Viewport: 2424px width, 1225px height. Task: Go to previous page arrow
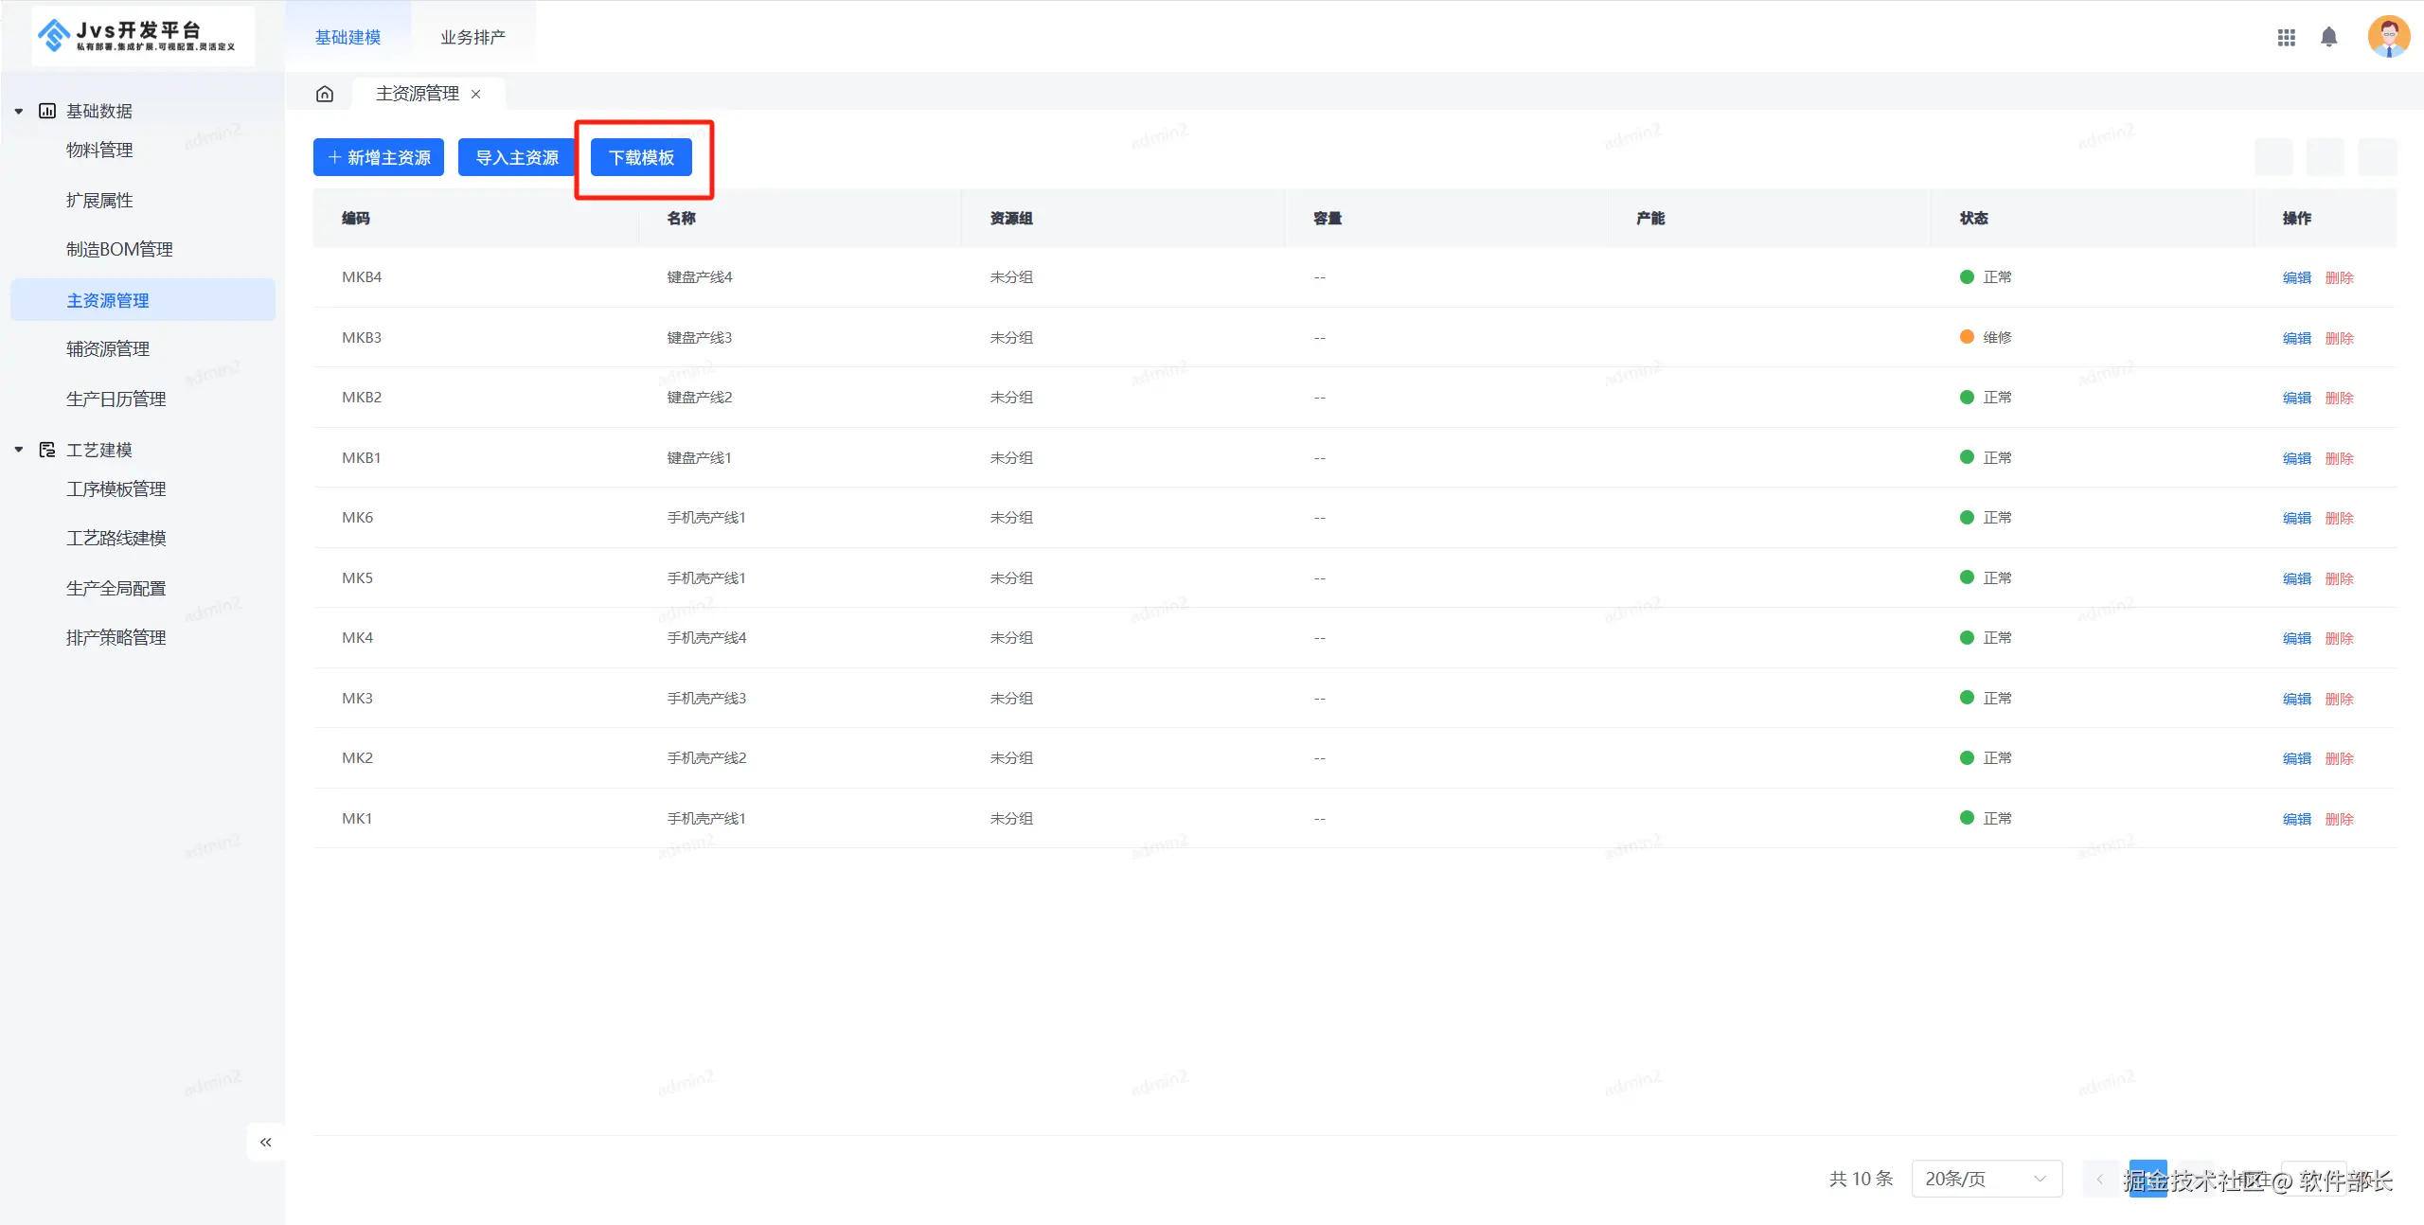click(x=2099, y=1179)
